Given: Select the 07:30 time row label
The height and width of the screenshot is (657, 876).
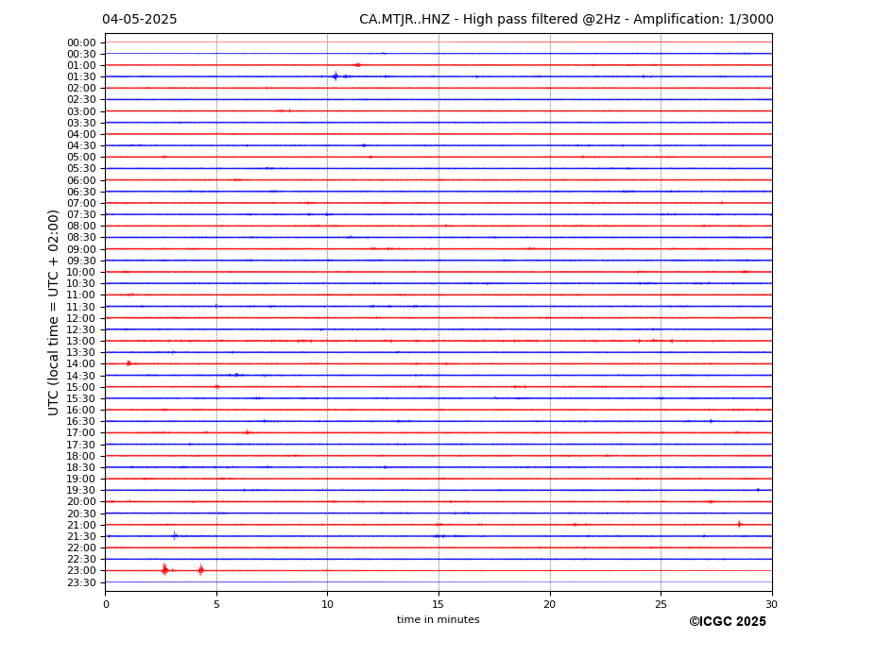Looking at the screenshot, I should click(81, 215).
